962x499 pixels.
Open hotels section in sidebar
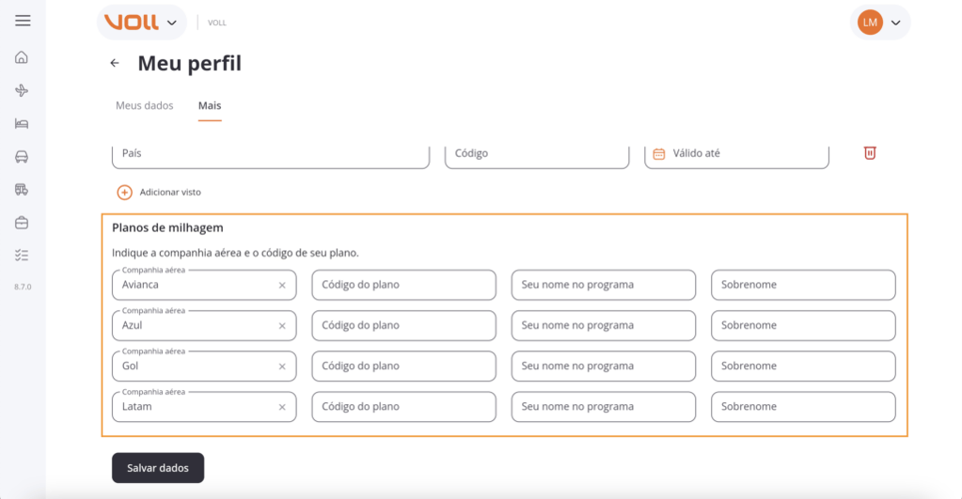click(x=22, y=123)
